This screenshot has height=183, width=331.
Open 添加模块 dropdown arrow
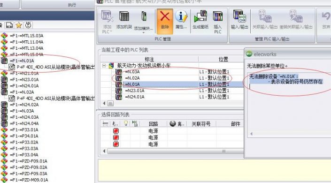pos(144,33)
